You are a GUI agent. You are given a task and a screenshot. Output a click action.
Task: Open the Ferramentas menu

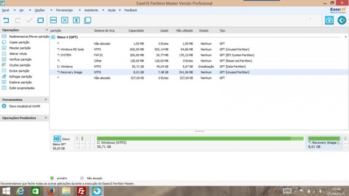click(x=64, y=10)
